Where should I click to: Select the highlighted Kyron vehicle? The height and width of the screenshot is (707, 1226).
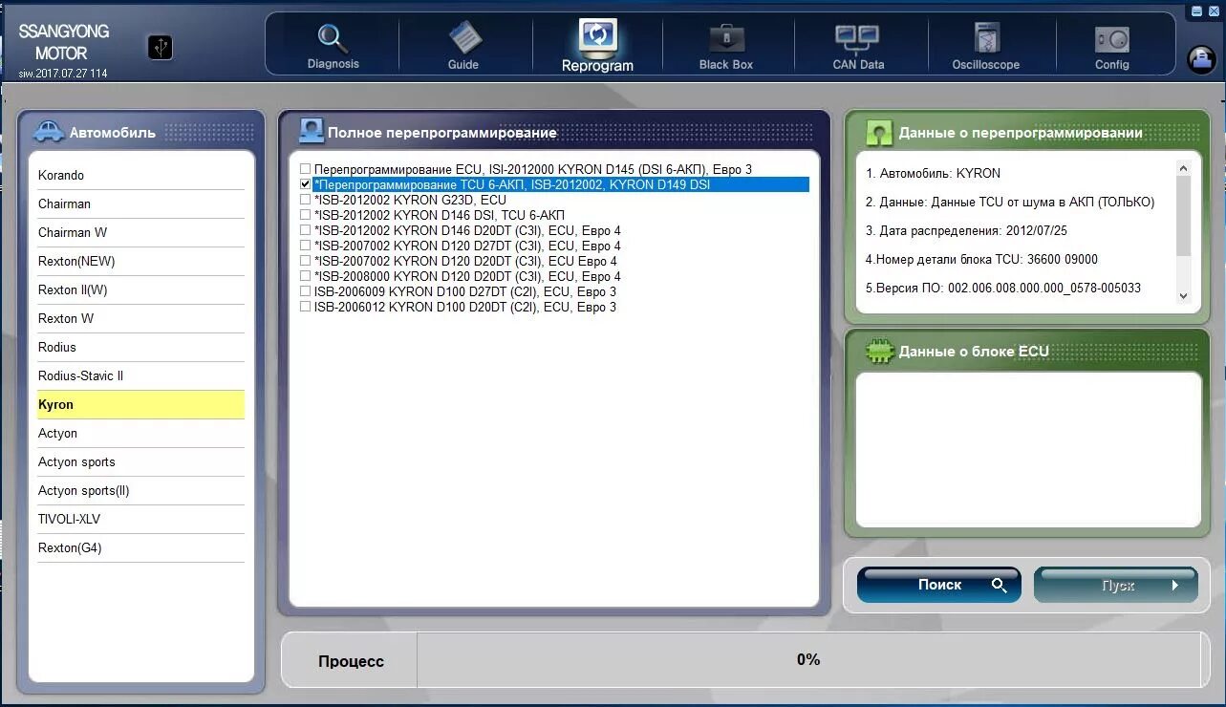(x=140, y=404)
